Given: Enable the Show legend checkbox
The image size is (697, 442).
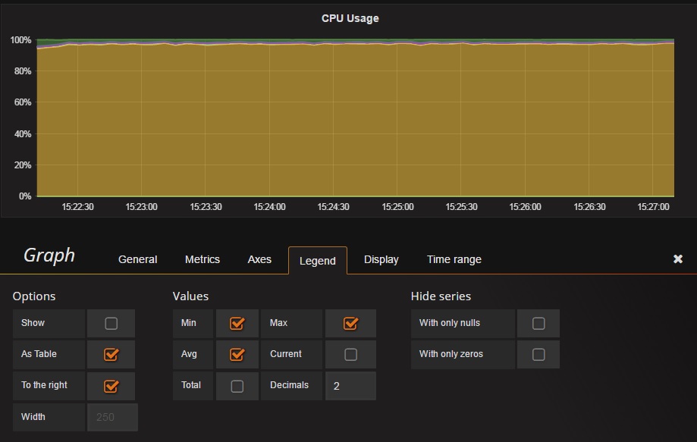Looking at the screenshot, I should [111, 324].
